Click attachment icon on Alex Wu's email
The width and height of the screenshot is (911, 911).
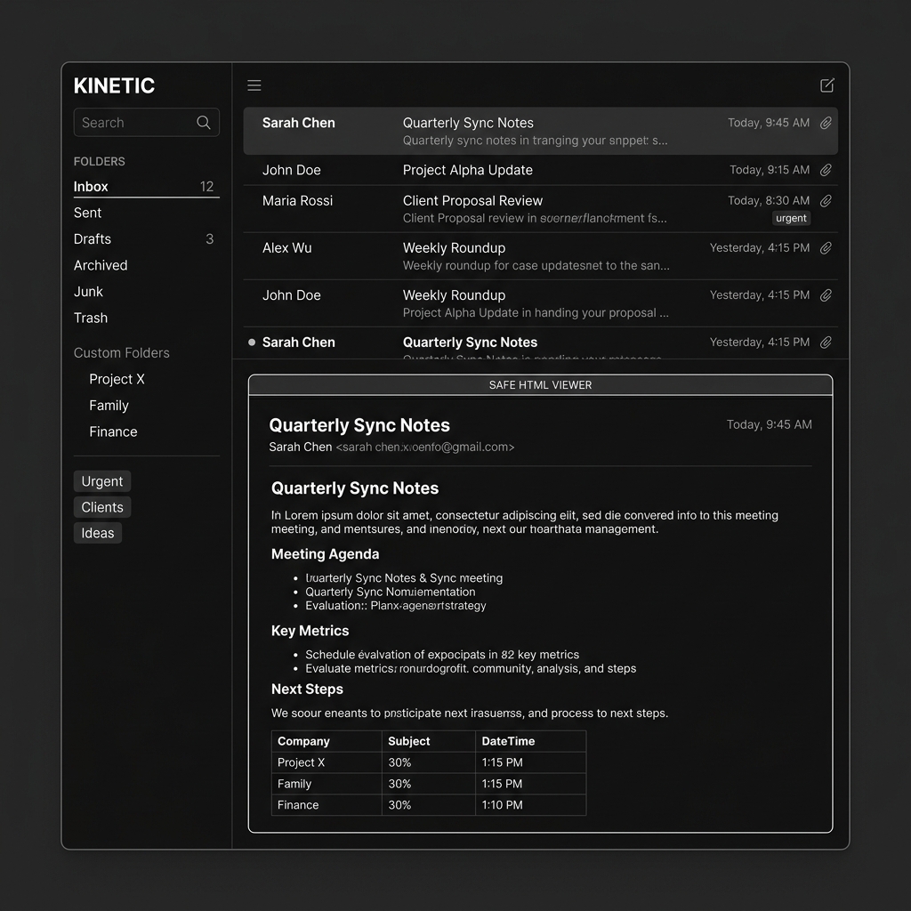pos(826,248)
